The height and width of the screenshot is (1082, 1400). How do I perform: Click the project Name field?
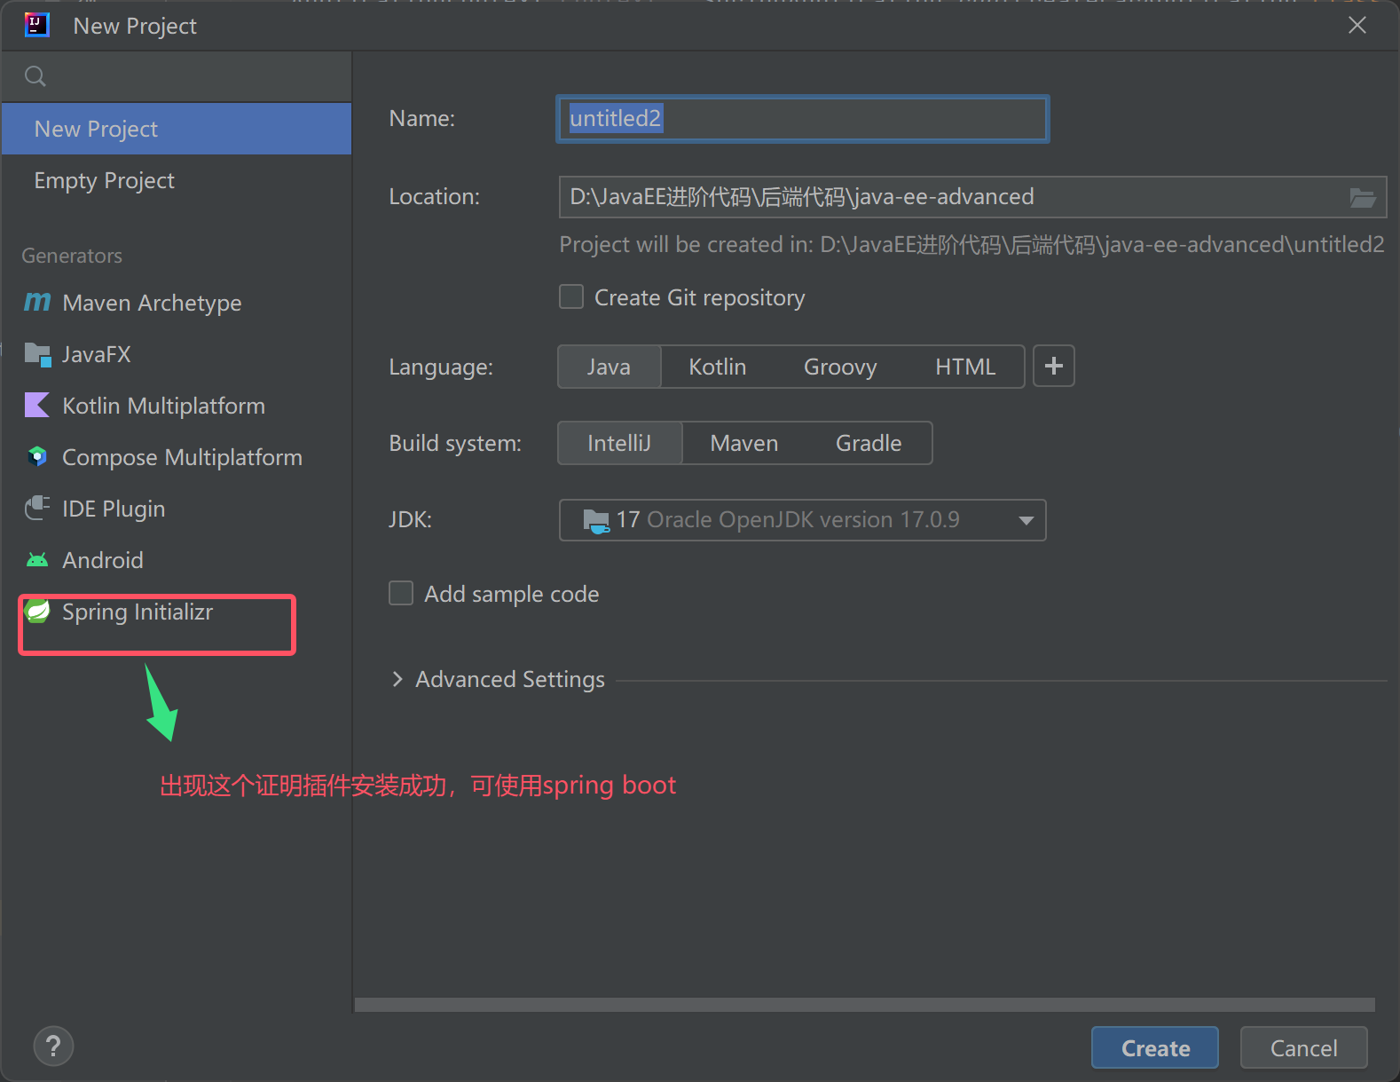tap(803, 119)
